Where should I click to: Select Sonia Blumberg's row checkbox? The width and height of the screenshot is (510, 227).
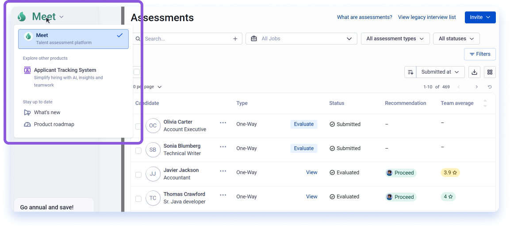pyautogui.click(x=138, y=150)
